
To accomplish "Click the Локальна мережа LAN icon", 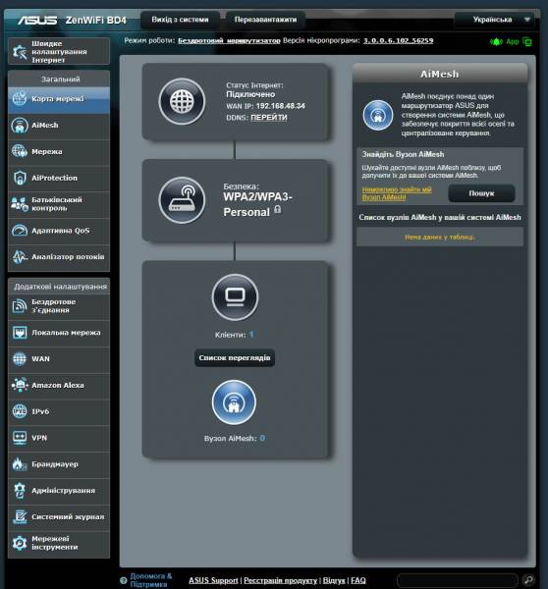I will click(x=20, y=333).
